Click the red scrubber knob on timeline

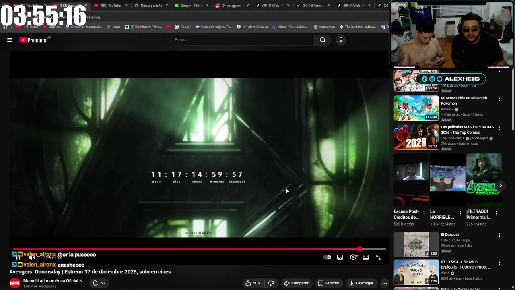359,249
